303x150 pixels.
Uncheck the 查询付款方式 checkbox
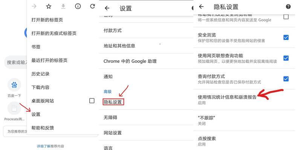286,79
